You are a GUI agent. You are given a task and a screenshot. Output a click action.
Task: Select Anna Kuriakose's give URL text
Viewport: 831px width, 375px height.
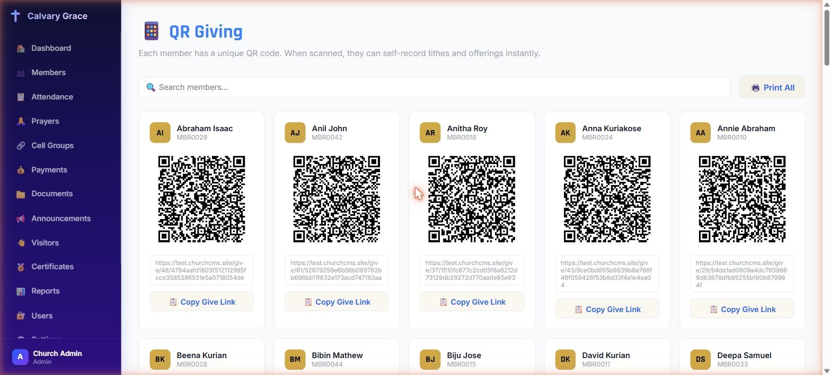607,274
